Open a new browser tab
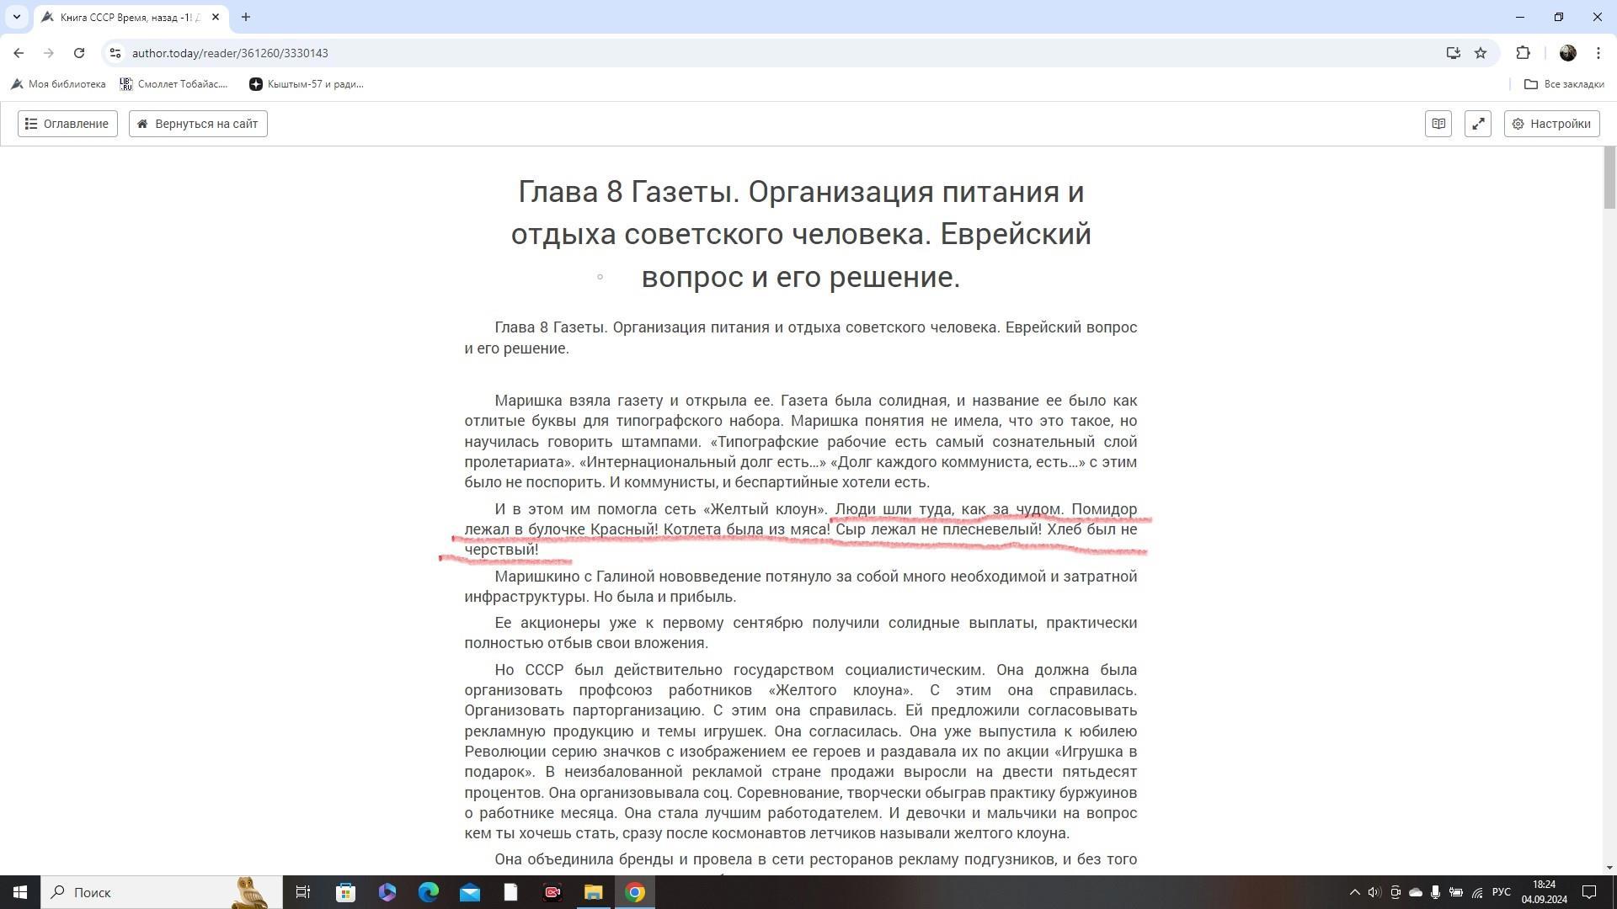 (246, 17)
